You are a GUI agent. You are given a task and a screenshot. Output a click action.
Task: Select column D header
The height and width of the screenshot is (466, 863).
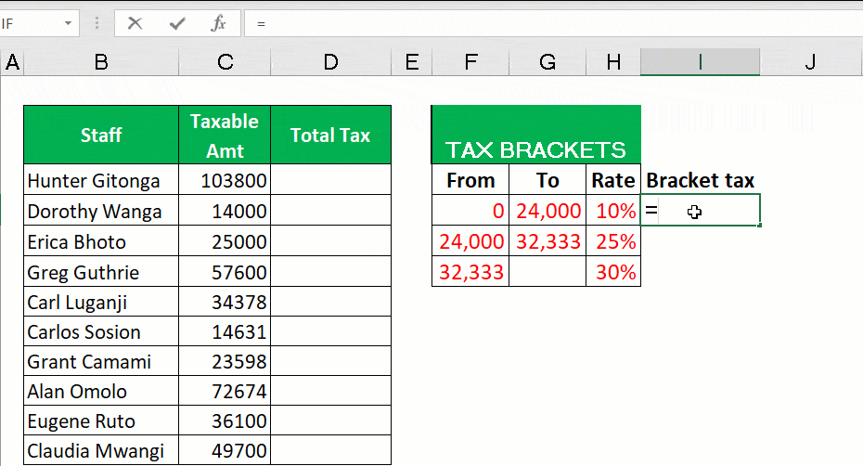click(x=330, y=62)
